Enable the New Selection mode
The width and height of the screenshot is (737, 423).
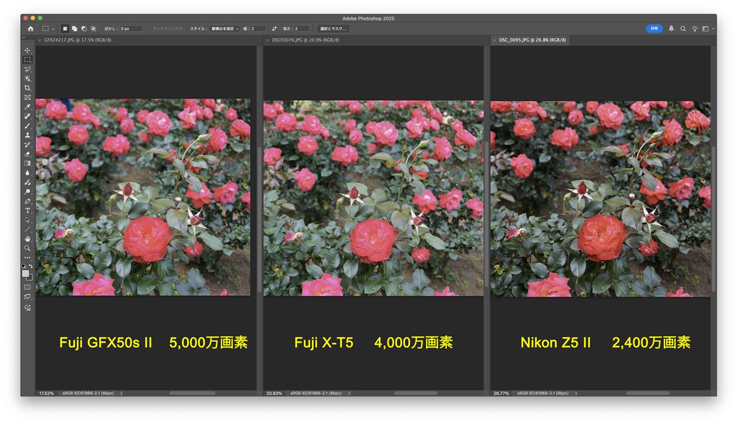pyautogui.click(x=65, y=28)
